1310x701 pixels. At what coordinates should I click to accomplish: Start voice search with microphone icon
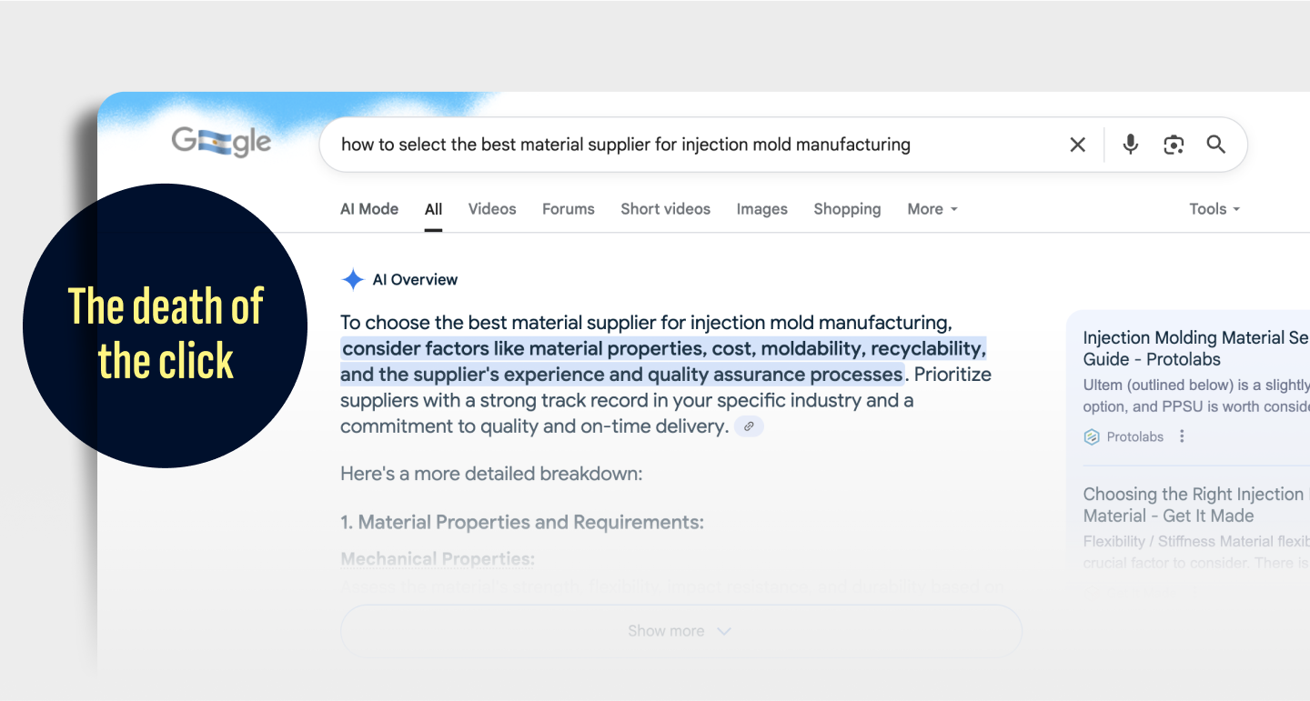point(1130,145)
